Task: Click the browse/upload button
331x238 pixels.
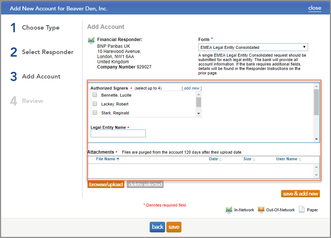Action: 106,184
